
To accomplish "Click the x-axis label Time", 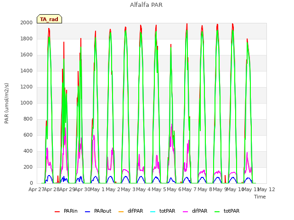I will tap(260, 197).
